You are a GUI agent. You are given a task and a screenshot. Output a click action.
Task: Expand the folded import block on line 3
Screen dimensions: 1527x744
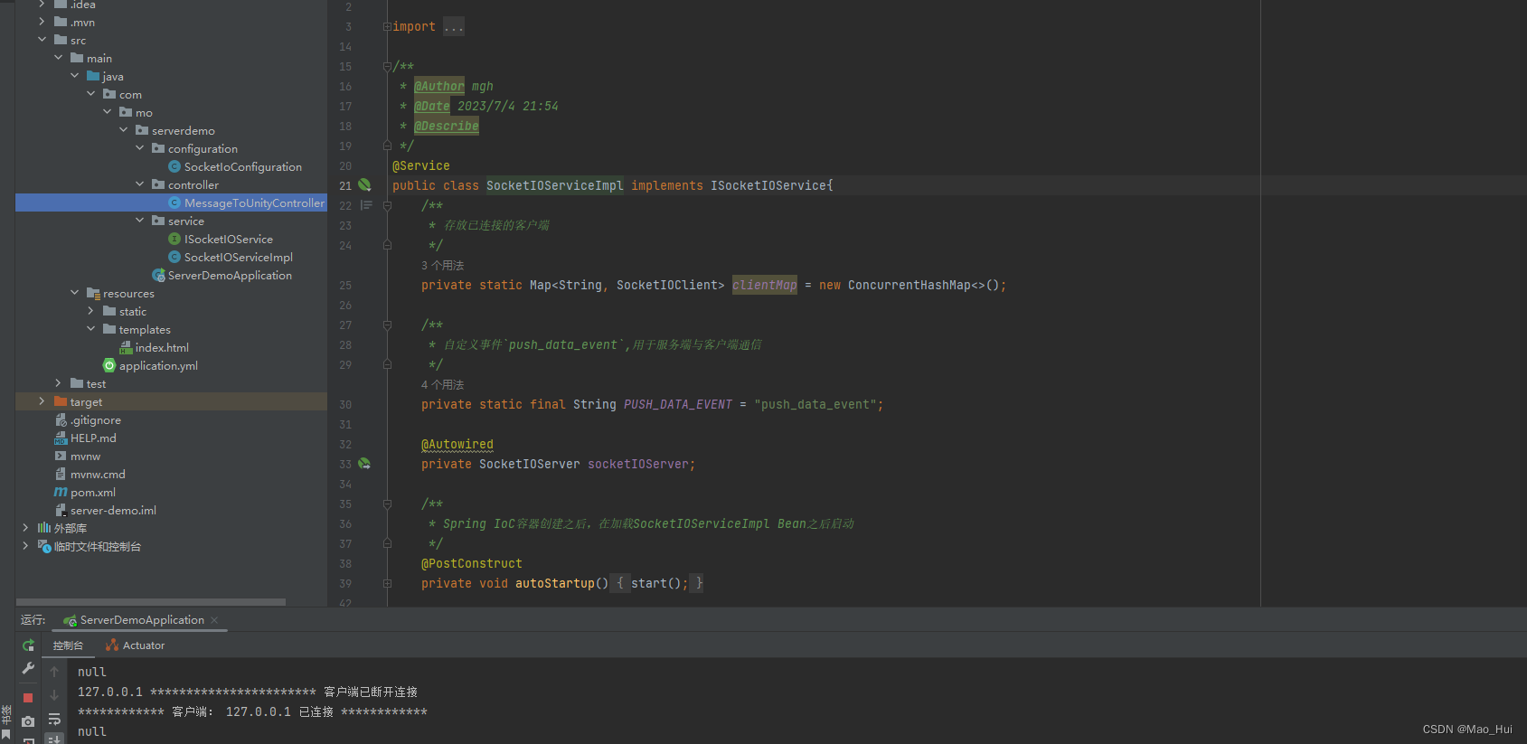tap(387, 27)
